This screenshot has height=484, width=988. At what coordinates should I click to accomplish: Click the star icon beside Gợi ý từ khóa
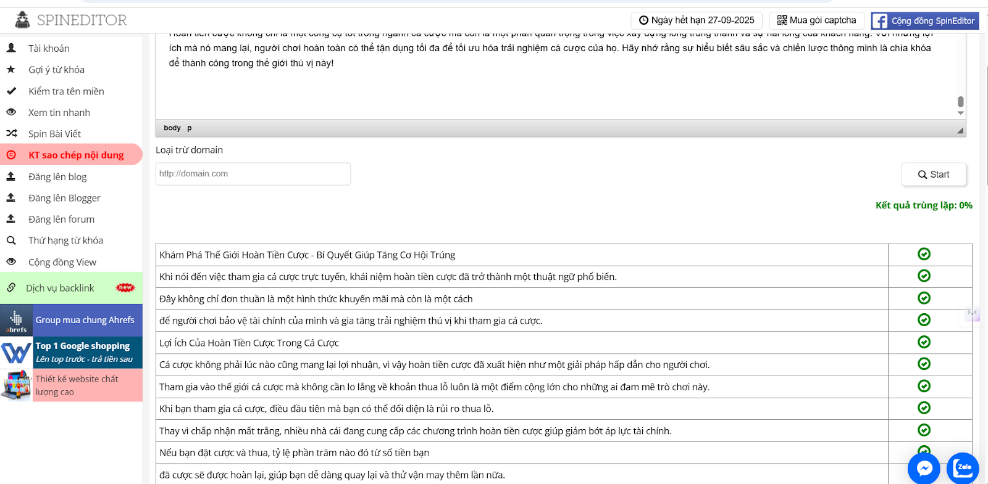point(10,70)
